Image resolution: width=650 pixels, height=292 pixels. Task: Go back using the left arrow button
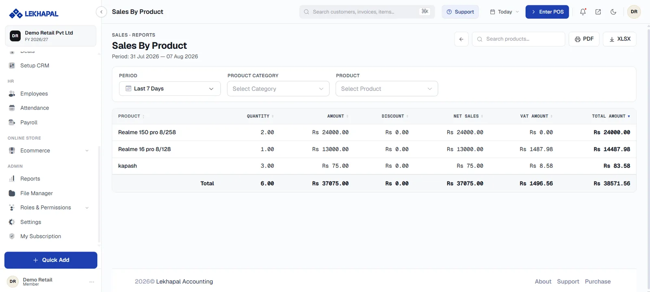tap(461, 39)
